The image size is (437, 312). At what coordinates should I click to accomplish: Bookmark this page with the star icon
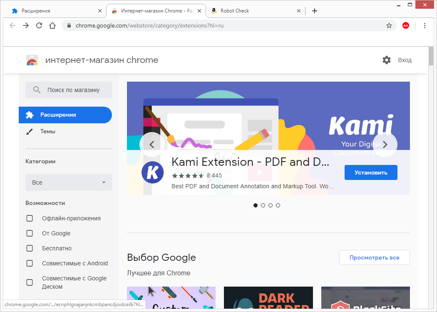389,26
